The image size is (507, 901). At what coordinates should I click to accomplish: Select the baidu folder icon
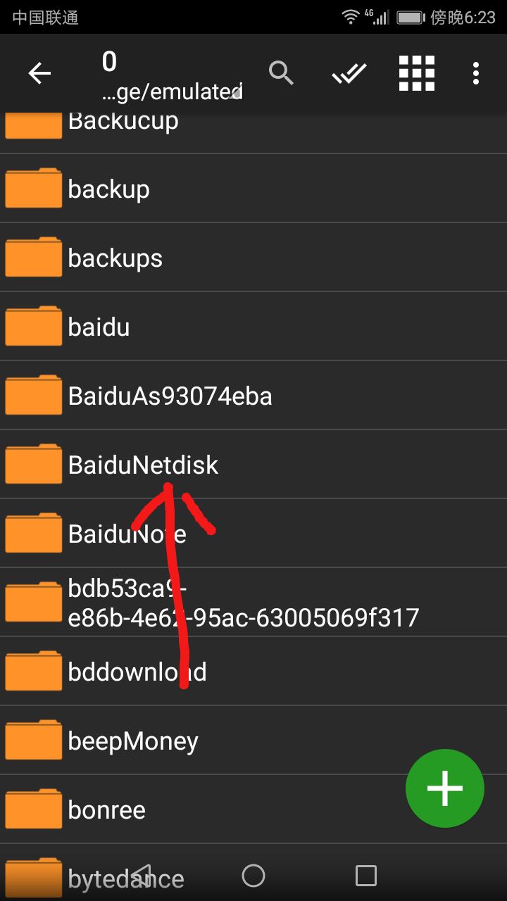pyautogui.click(x=33, y=327)
